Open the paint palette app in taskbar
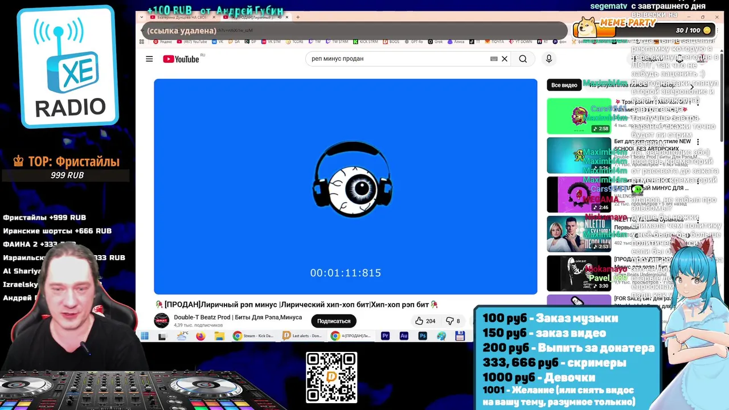729x410 pixels. pyautogui.click(x=441, y=336)
